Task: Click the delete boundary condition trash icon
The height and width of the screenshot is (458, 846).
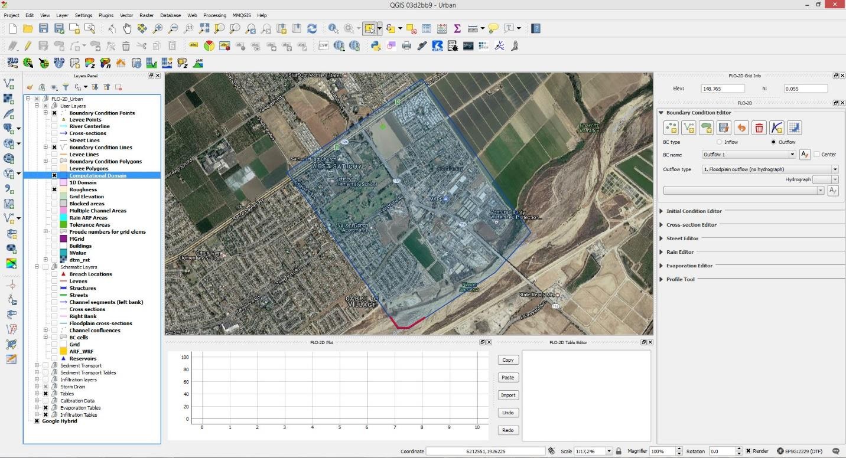Action: point(759,127)
